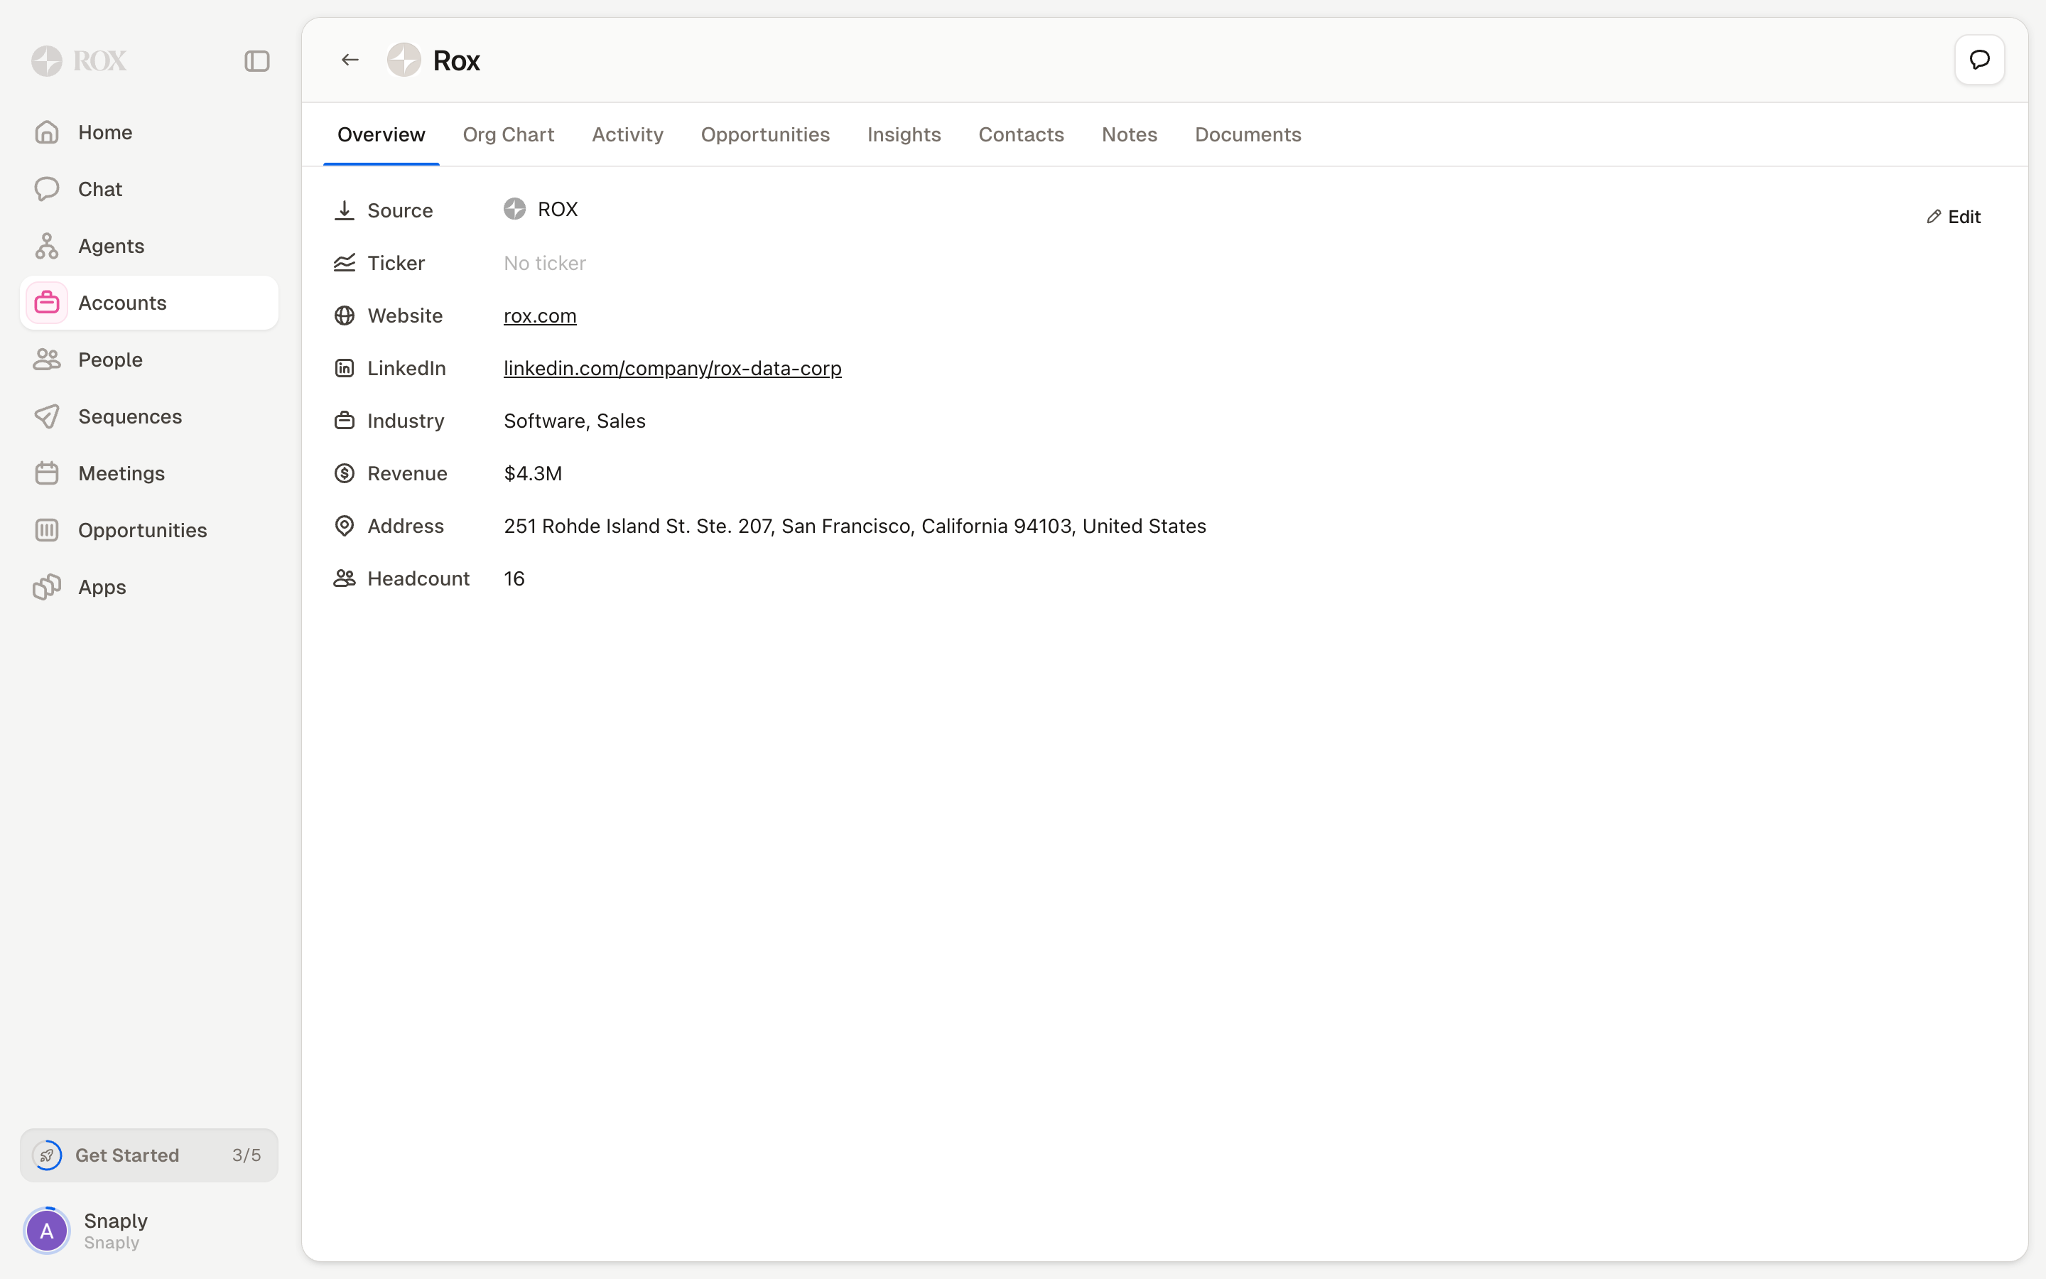Select the Apps menu label
2046x1279 pixels.
tap(102, 586)
